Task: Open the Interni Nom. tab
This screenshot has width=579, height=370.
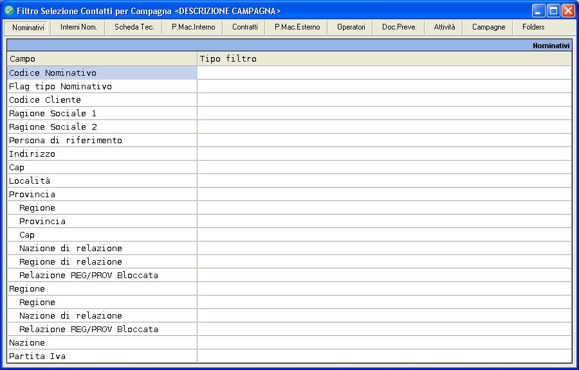Action: coord(78,27)
